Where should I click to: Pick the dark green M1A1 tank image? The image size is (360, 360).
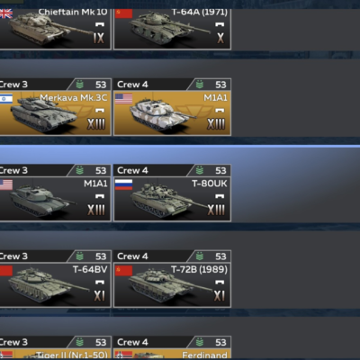(42, 201)
